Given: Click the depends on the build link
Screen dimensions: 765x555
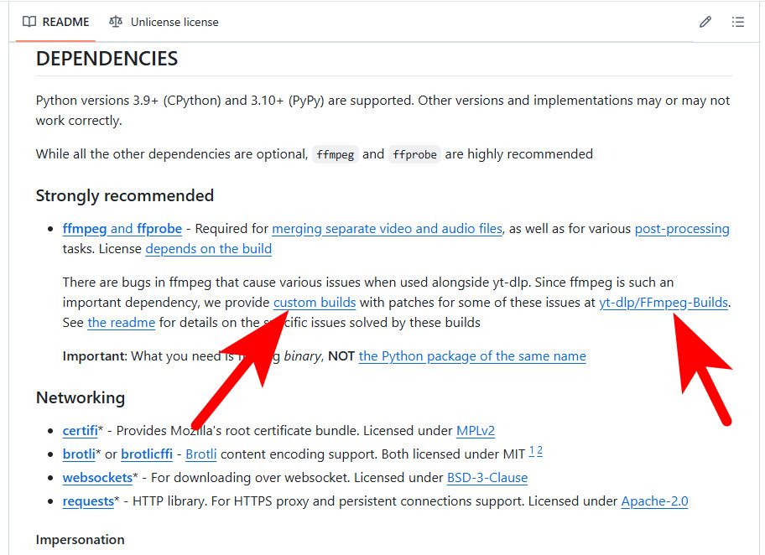Looking at the screenshot, I should coord(208,248).
